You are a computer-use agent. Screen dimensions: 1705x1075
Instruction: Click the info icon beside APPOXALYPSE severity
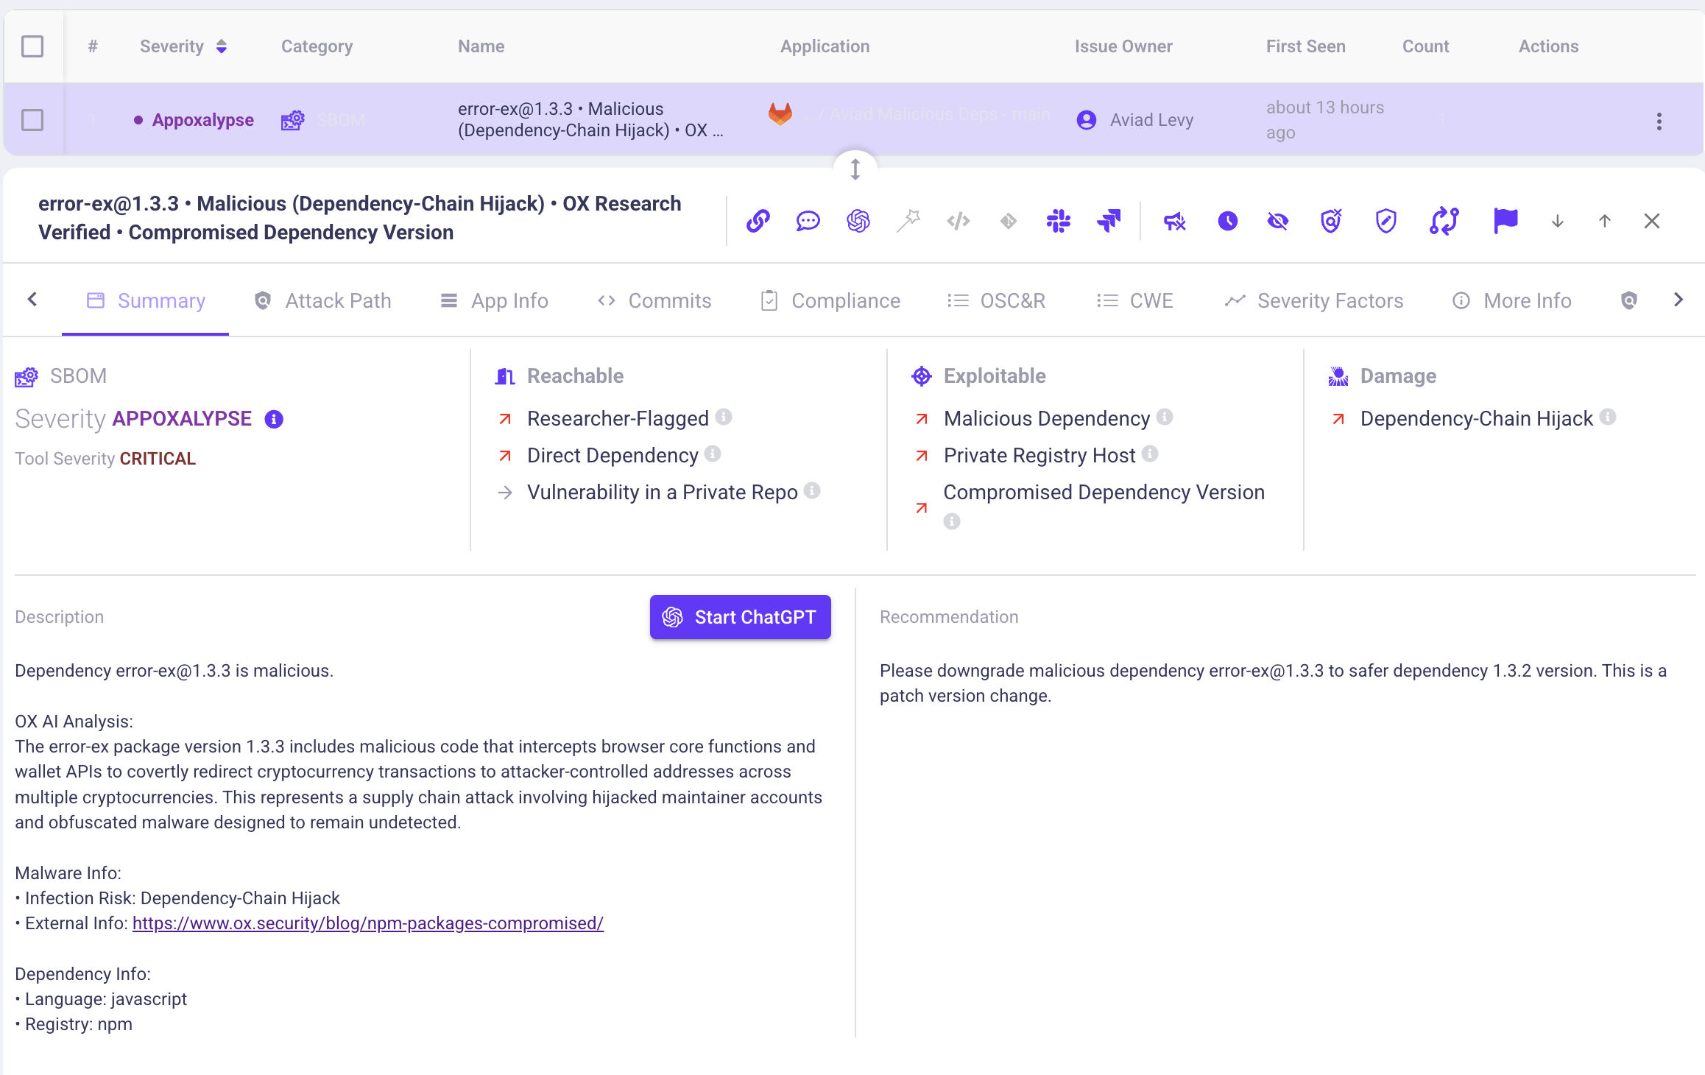tap(274, 419)
